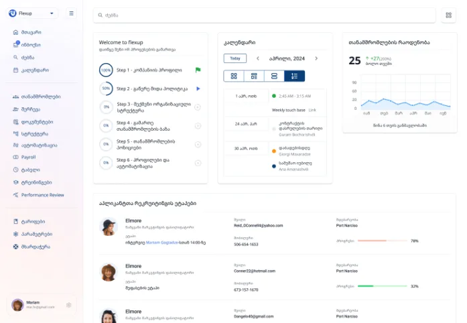Open the Mariam Gogladze interviewer link
Viewport: 467px width, 323px height.
click(x=161, y=243)
